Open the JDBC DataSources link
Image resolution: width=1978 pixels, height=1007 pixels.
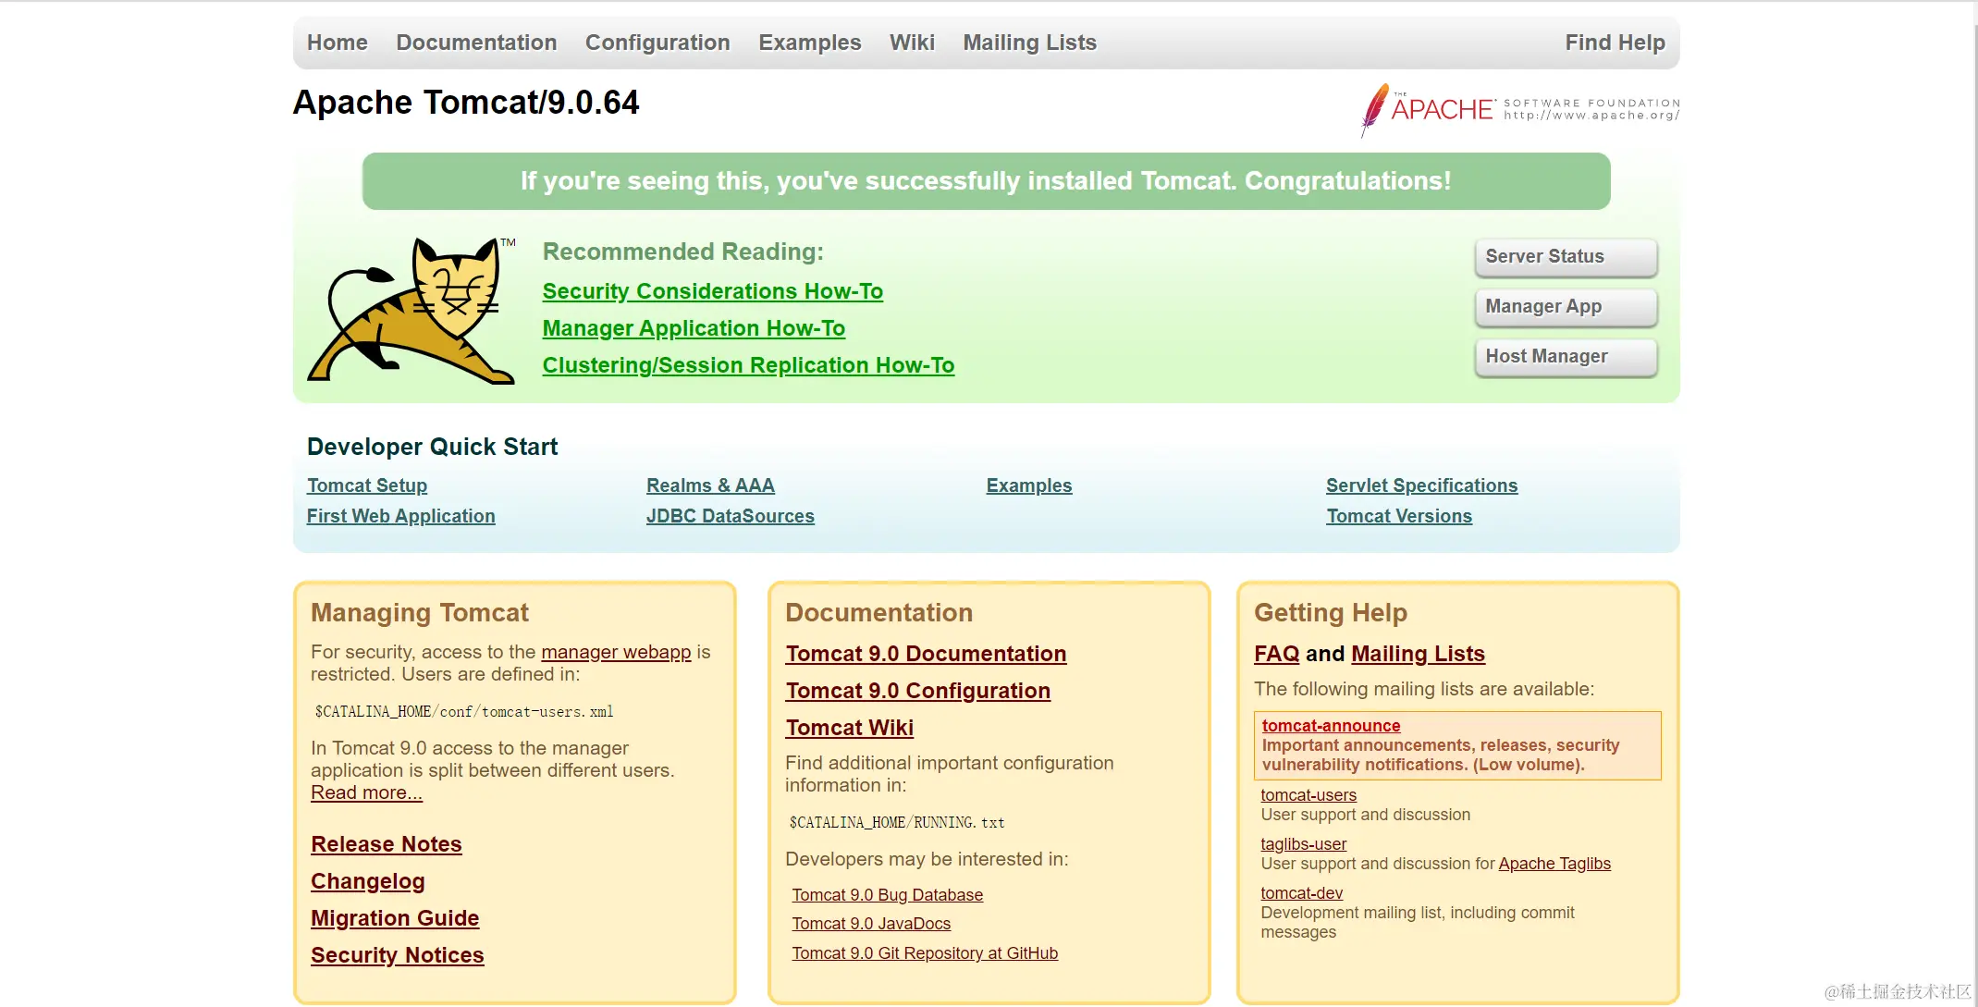[730, 516]
